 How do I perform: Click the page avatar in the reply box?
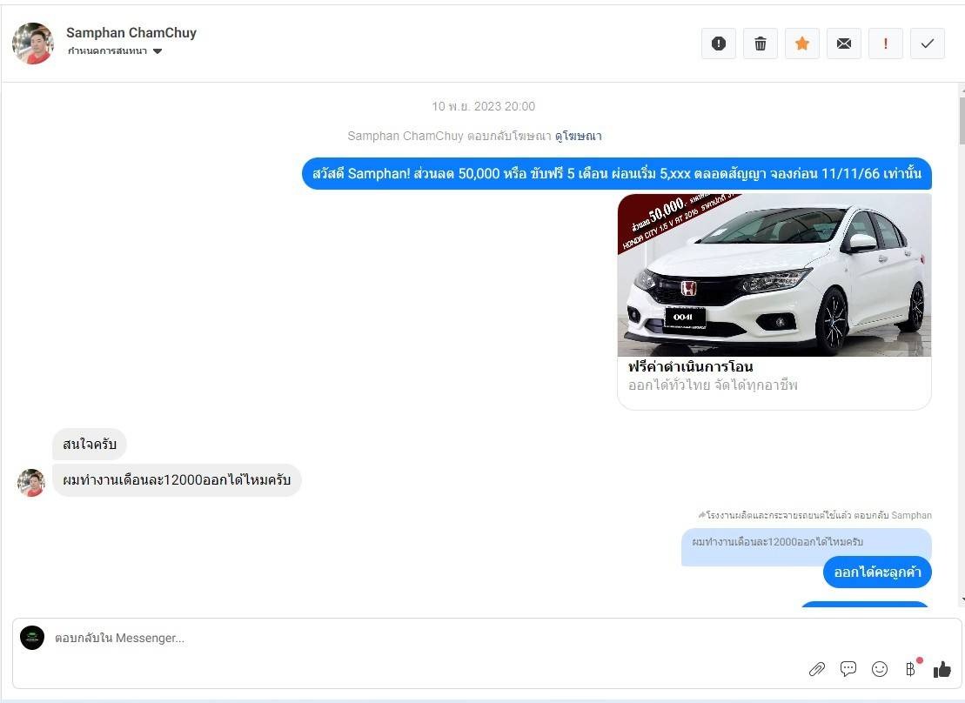coord(32,638)
